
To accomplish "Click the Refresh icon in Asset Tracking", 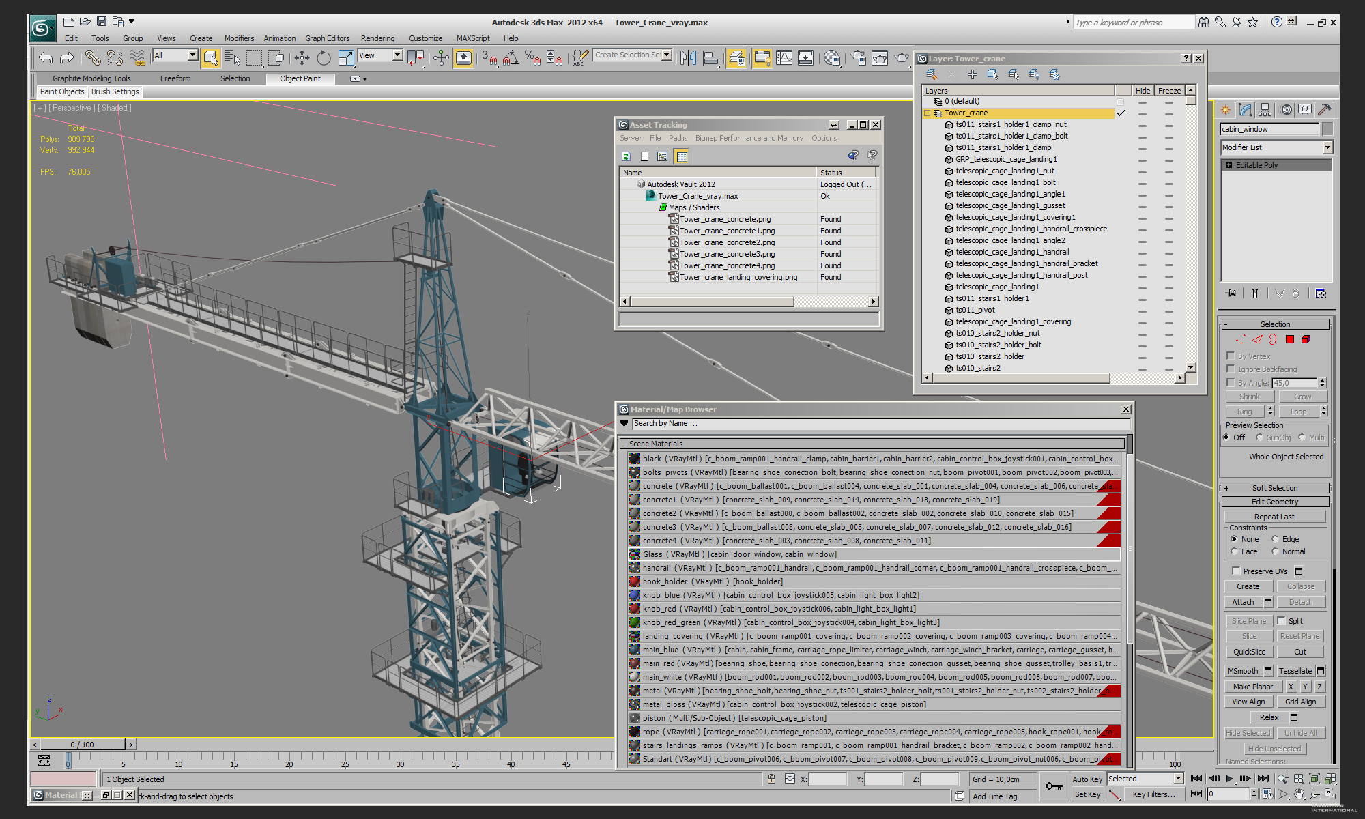I will [x=626, y=156].
